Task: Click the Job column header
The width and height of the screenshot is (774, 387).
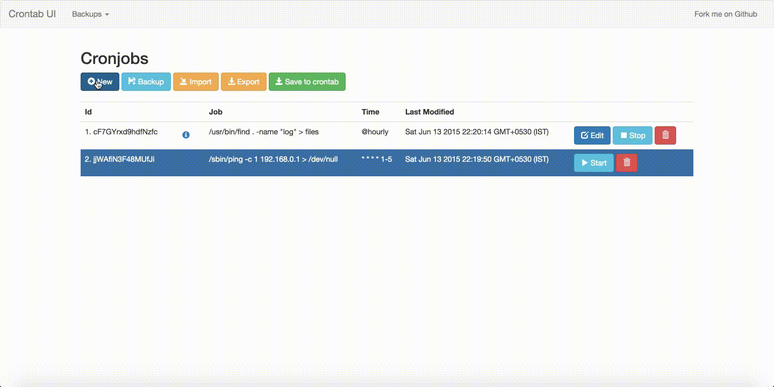Action: (216, 112)
